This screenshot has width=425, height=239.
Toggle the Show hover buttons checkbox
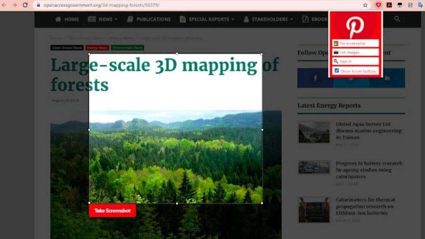(x=337, y=71)
